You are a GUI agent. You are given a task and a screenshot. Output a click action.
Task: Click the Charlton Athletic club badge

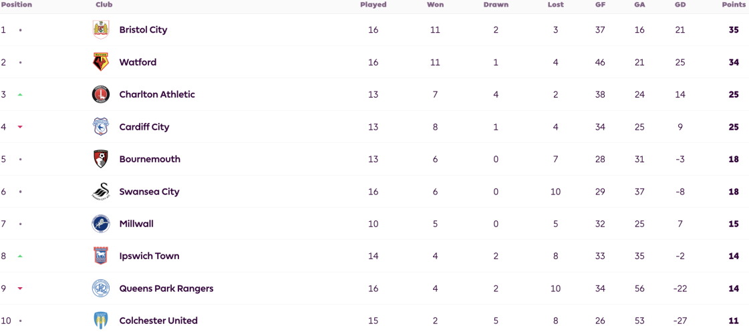point(101,95)
